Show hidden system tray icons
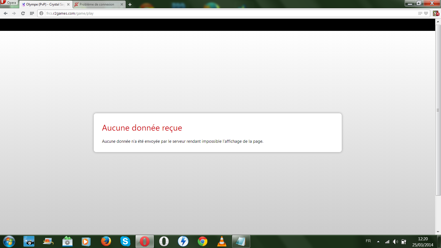 378,242
